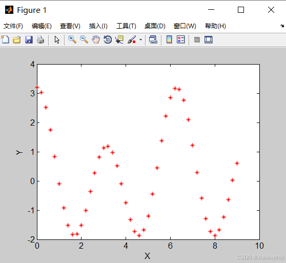The width and height of the screenshot is (286, 263).
Task: Open file using the folder icon
Action: pyautogui.click(x=17, y=39)
